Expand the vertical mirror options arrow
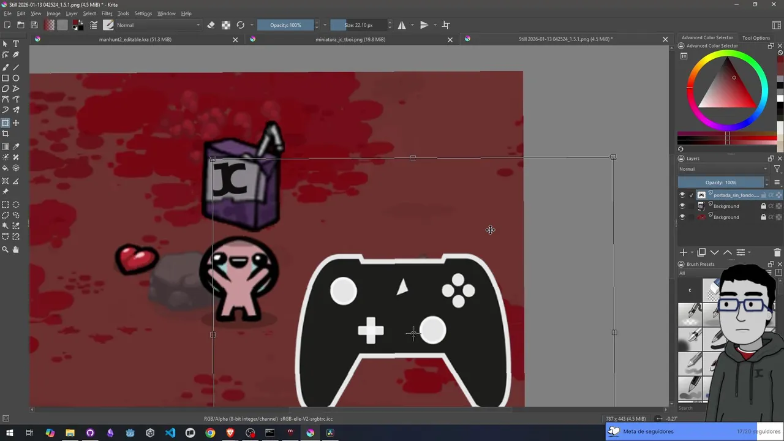This screenshot has width=784, height=441. pos(435,25)
